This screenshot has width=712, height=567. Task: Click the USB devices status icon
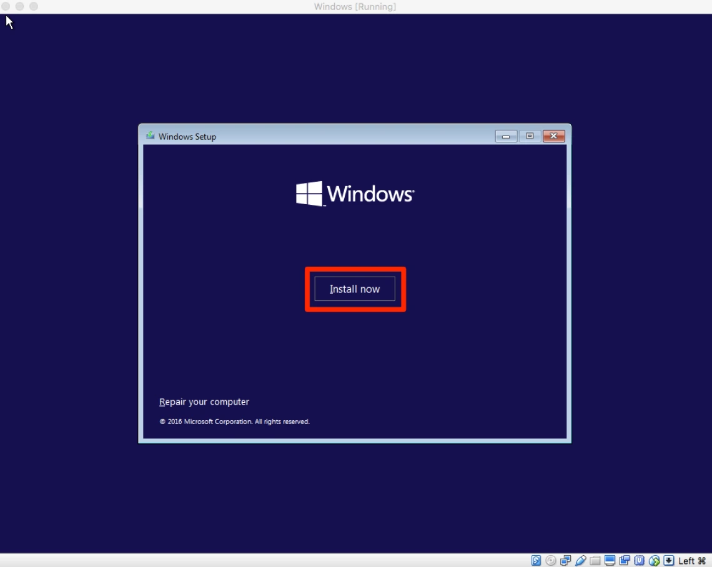coord(580,561)
